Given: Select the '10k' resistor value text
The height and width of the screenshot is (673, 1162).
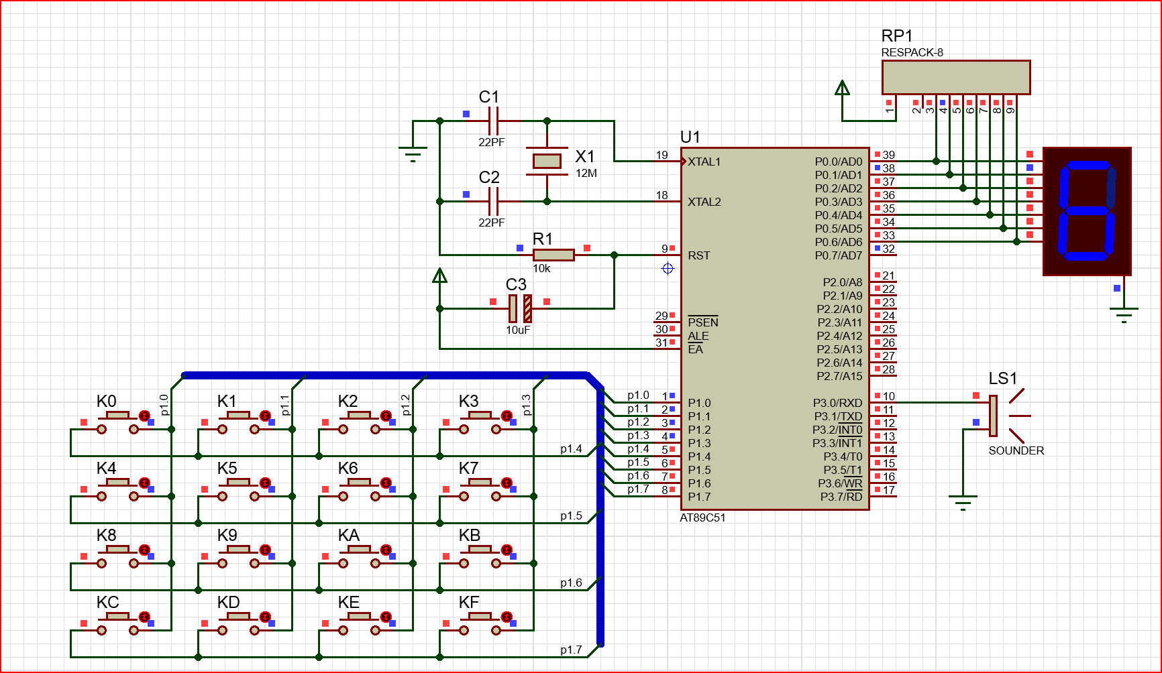Looking at the screenshot, I should [541, 268].
